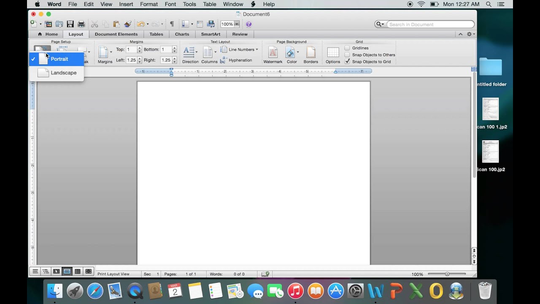Viewport: 540px width, 304px height.
Task: Adjust the zoom slider in status bar
Action: pos(447,274)
